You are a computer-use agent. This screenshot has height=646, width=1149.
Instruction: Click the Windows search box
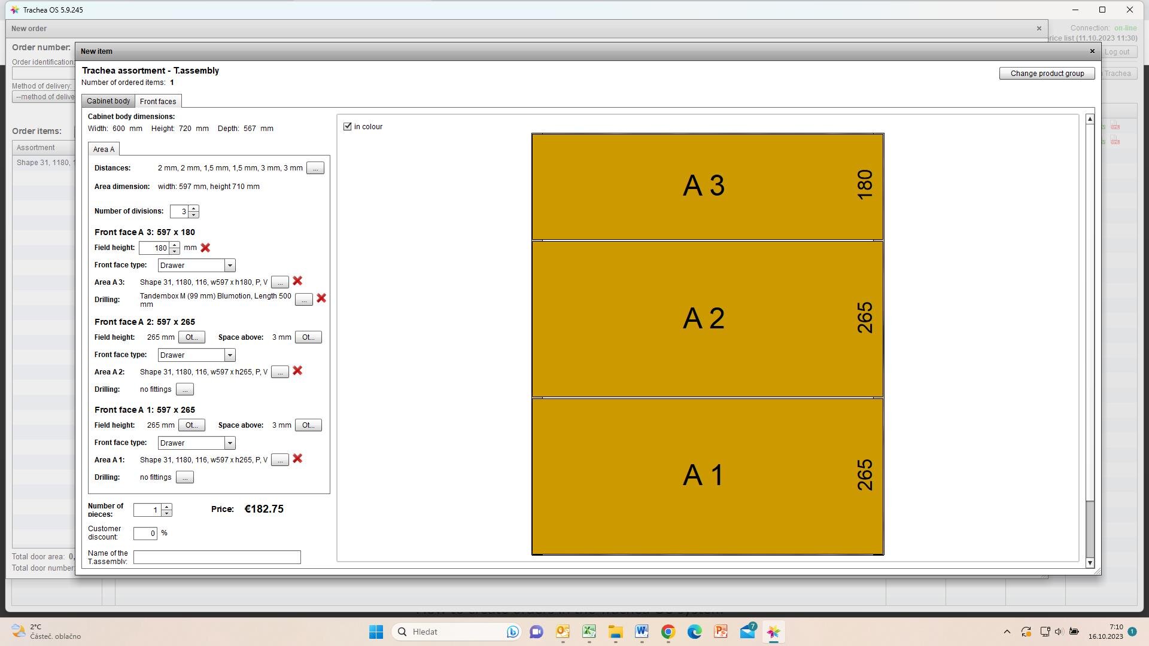[x=456, y=632]
